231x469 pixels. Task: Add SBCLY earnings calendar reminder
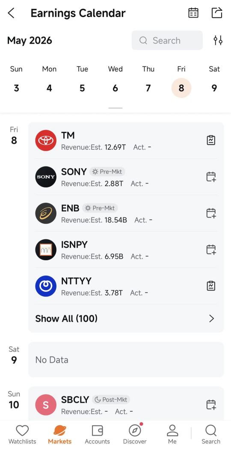[x=211, y=404]
